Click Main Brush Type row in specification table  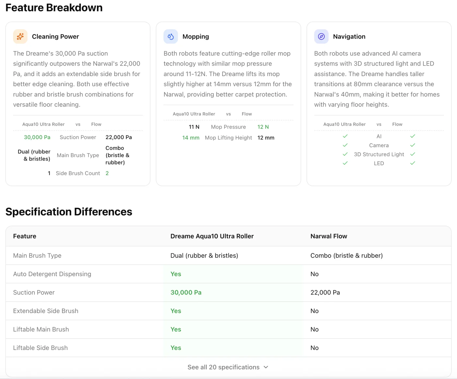pos(228,256)
